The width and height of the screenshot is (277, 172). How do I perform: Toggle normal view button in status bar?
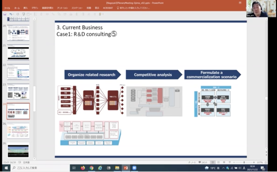coord(213,162)
